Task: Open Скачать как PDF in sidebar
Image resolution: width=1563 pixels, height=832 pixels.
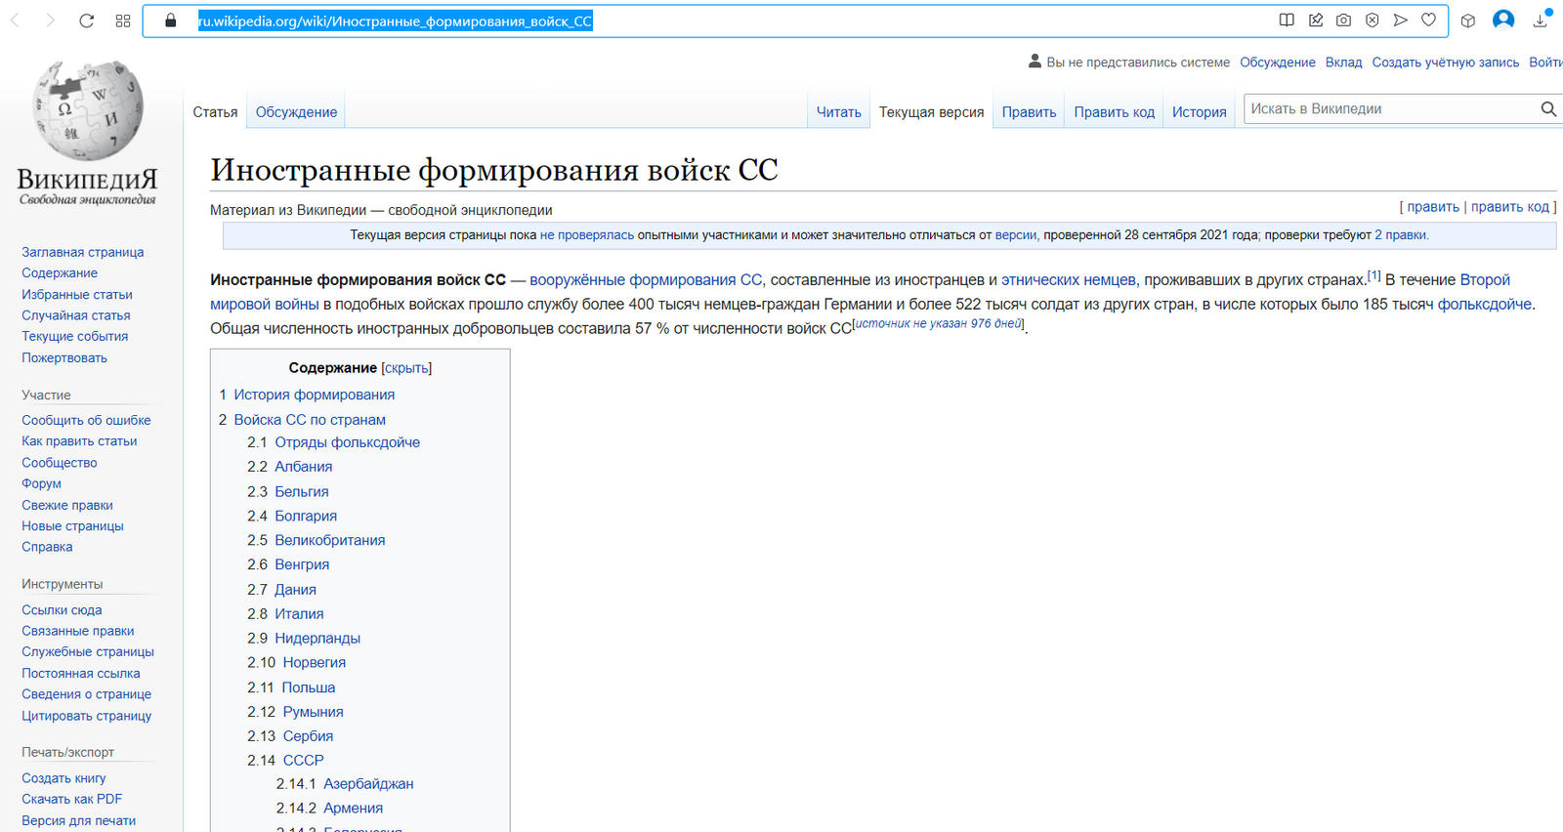Action: [x=71, y=799]
